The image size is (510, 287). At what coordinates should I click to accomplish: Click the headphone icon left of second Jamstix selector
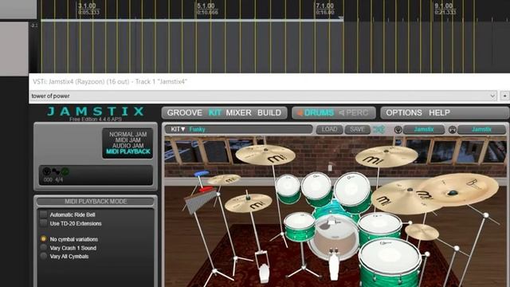tap(452, 129)
